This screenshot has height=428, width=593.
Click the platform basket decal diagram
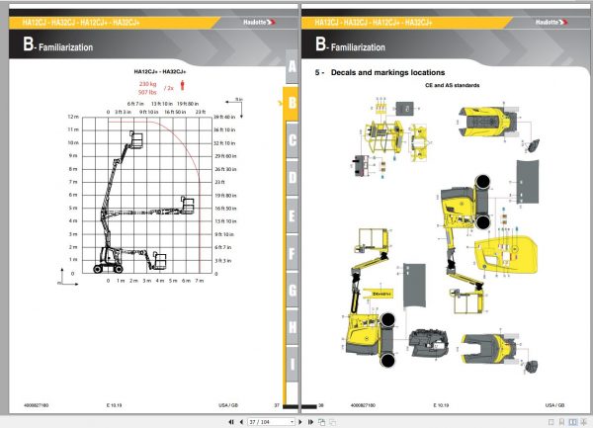click(x=382, y=136)
